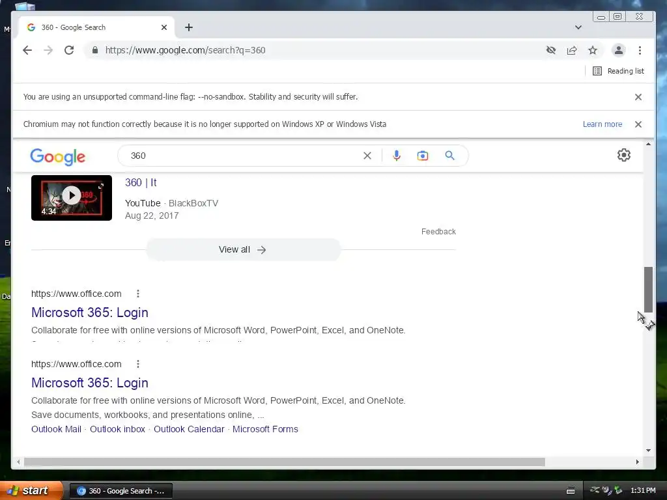The height and width of the screenshot is (500, 667).
Task: Dismiss the no-sandbox warning bar
Action: pyautogui.click(x=638, y=97)
